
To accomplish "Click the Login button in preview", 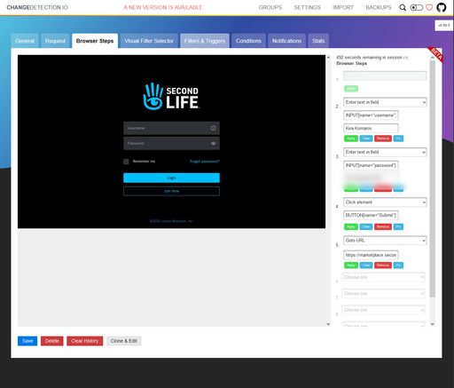I will pyautogui.click(x=171, y=178).
